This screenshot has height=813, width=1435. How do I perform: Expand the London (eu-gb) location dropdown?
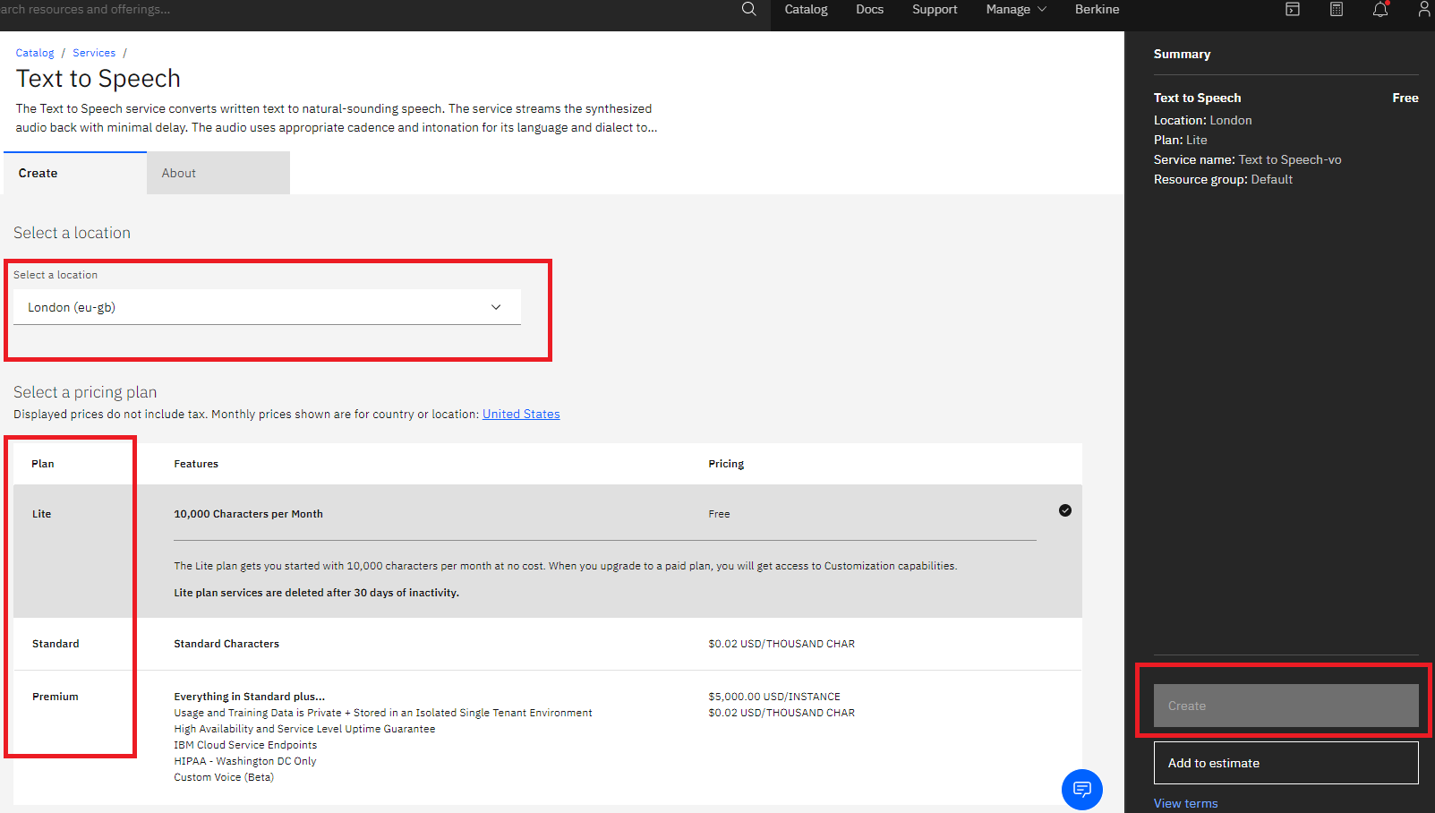267,307
